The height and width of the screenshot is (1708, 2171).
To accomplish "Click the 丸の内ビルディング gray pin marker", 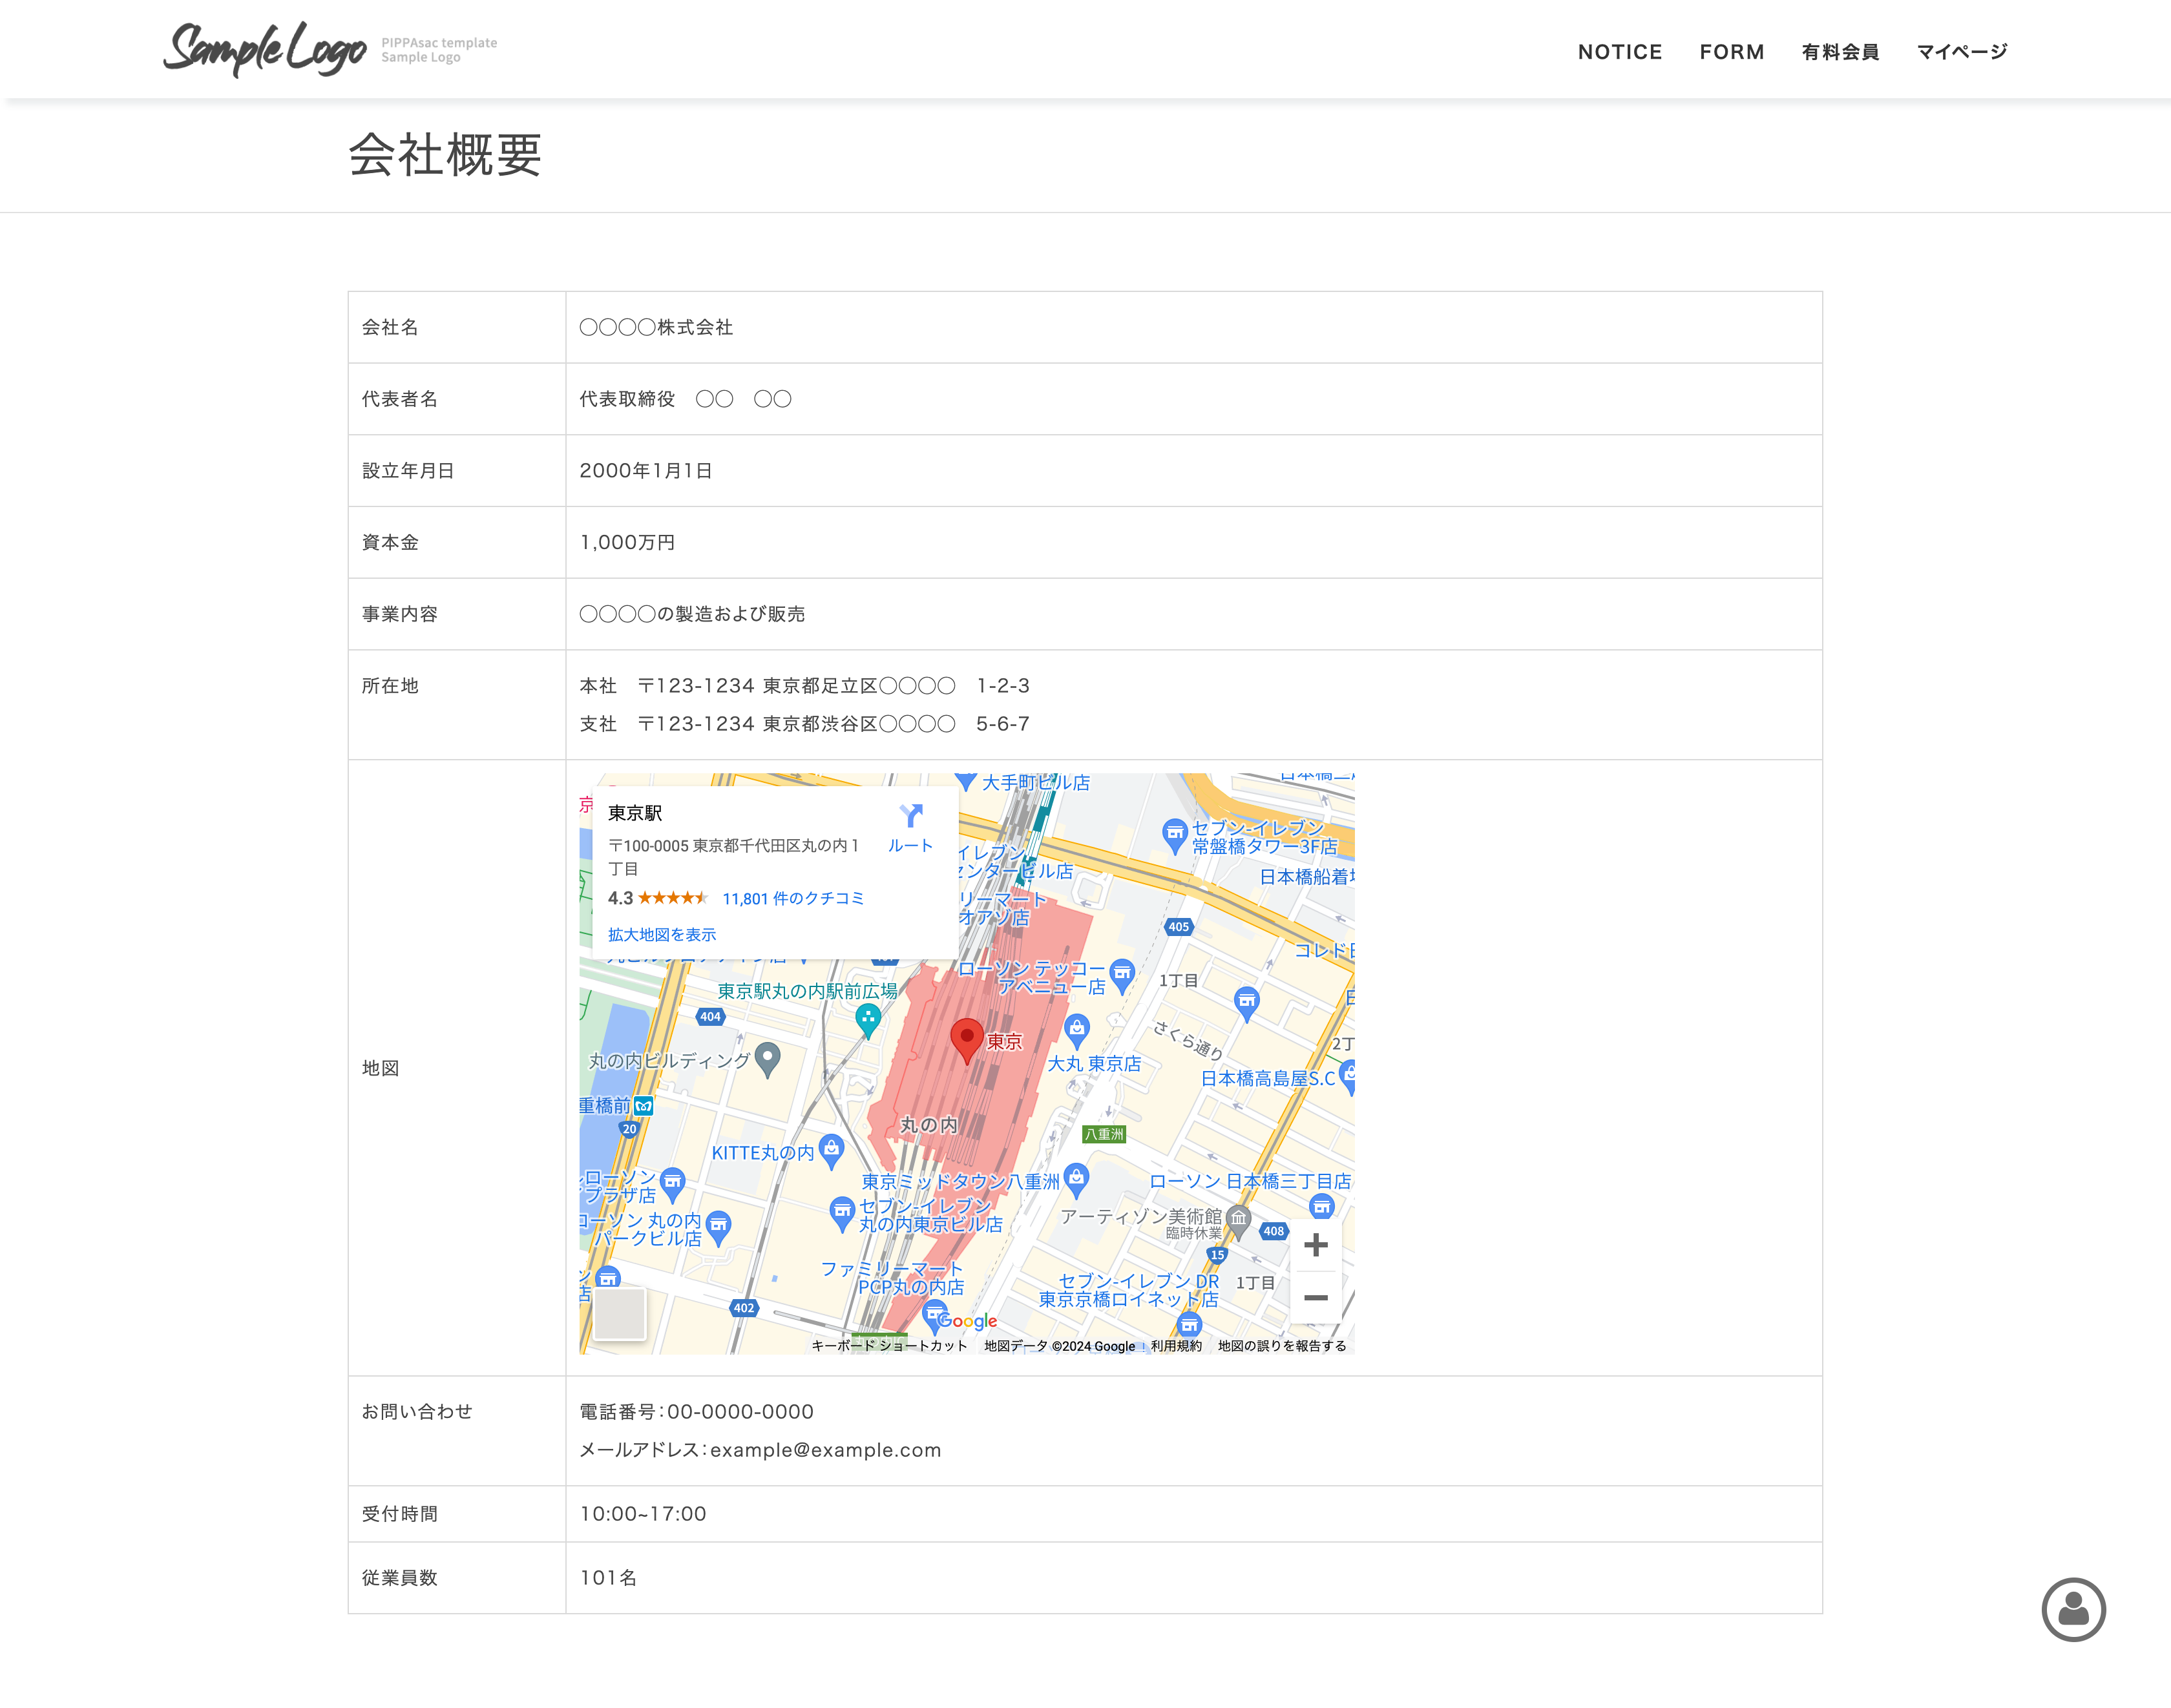I will pyautogui.click(x=767, y=1058).
